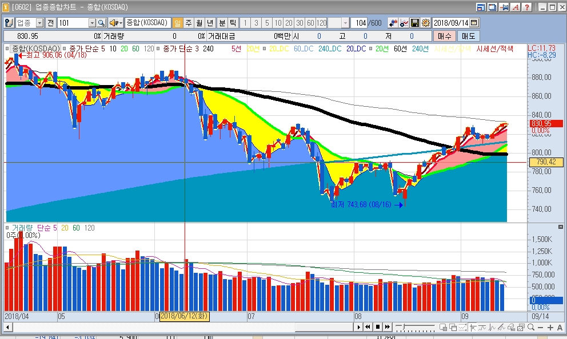Image resolution: width=567 pixels, height=339 pixels.
Task: Select the 분 (minute) chart tab
Action: (222, 23)
